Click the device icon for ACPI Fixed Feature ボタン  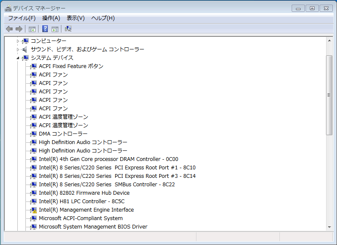(x=33, y=66)
